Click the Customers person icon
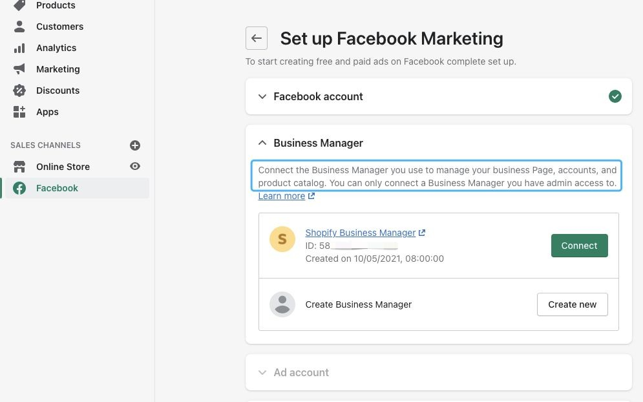 pyautogui.click(x=19, y=26)
